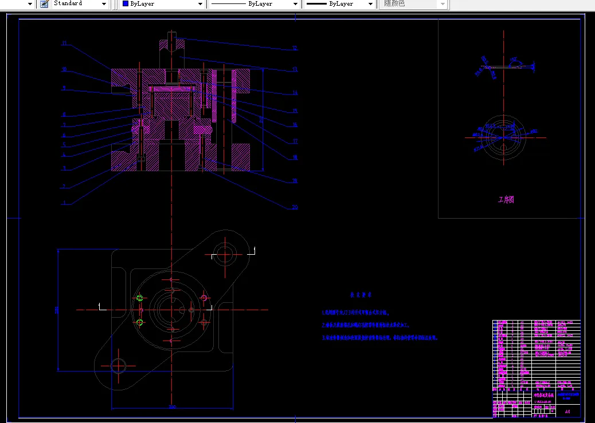Select callout number 5 on the left side

click(64, 144)
